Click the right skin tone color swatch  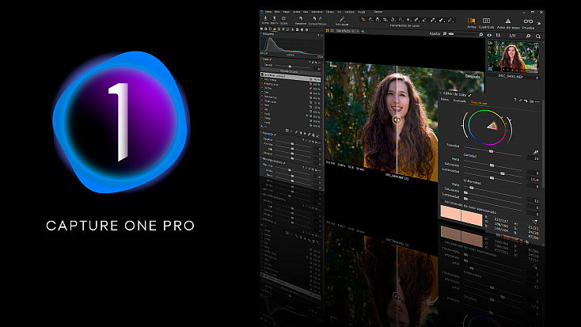pyautogui.click(x=472, y=218)
